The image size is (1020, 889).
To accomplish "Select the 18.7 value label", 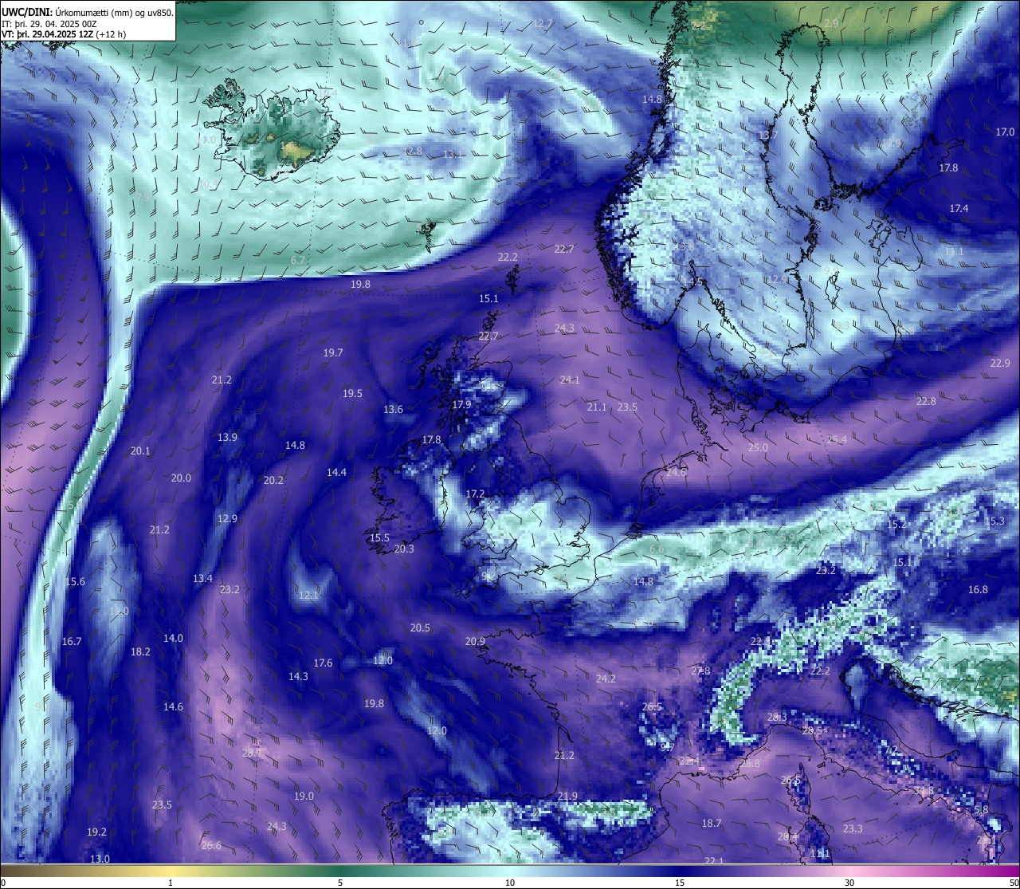I will point(712,823).
